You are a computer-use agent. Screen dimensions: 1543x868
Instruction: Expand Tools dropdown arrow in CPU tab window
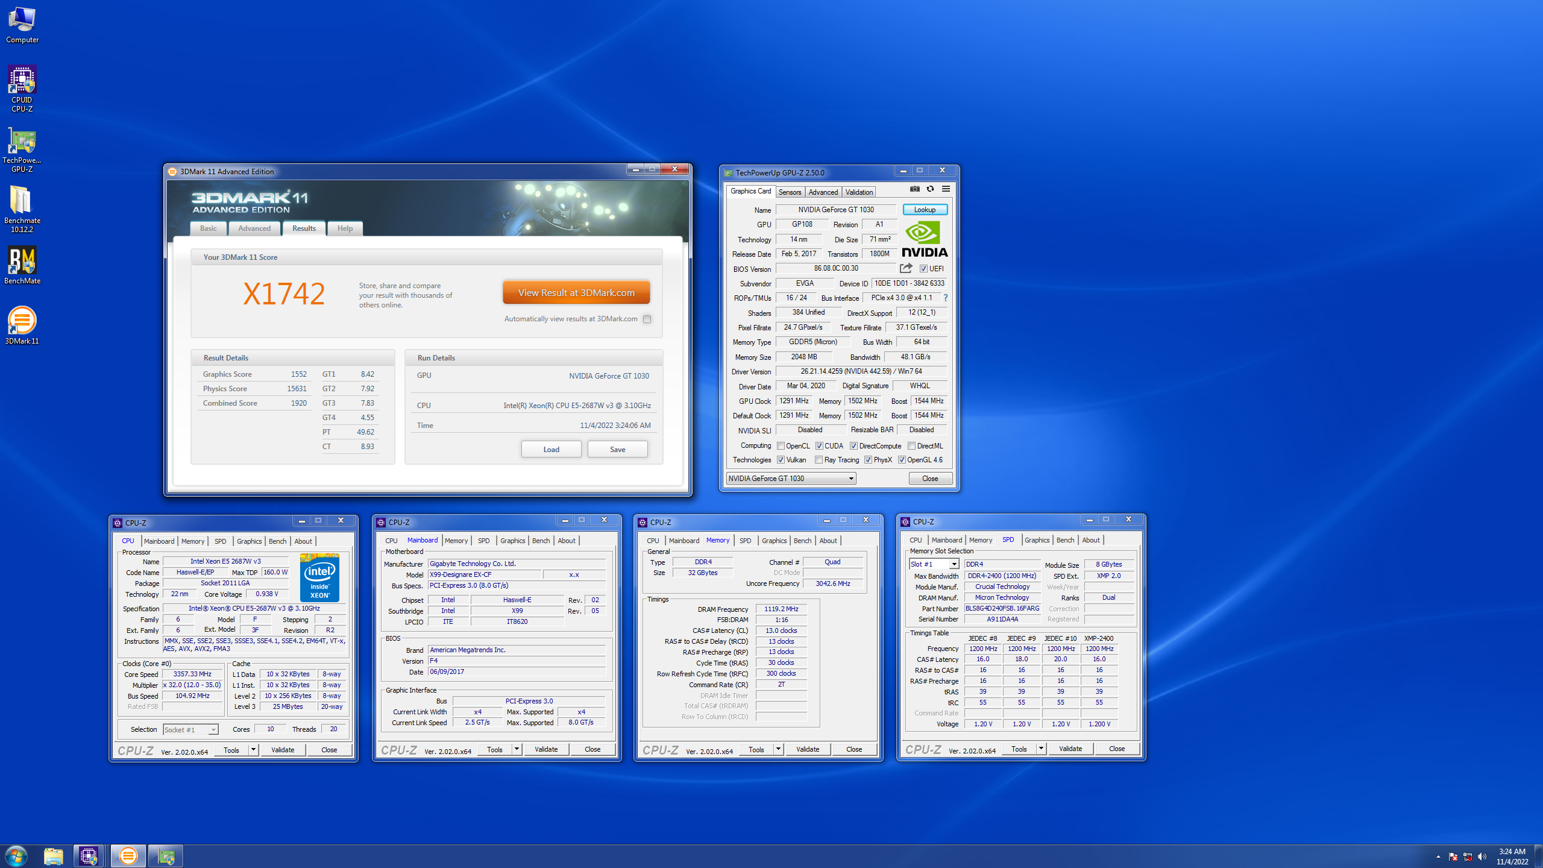click(x=253, y=750)
